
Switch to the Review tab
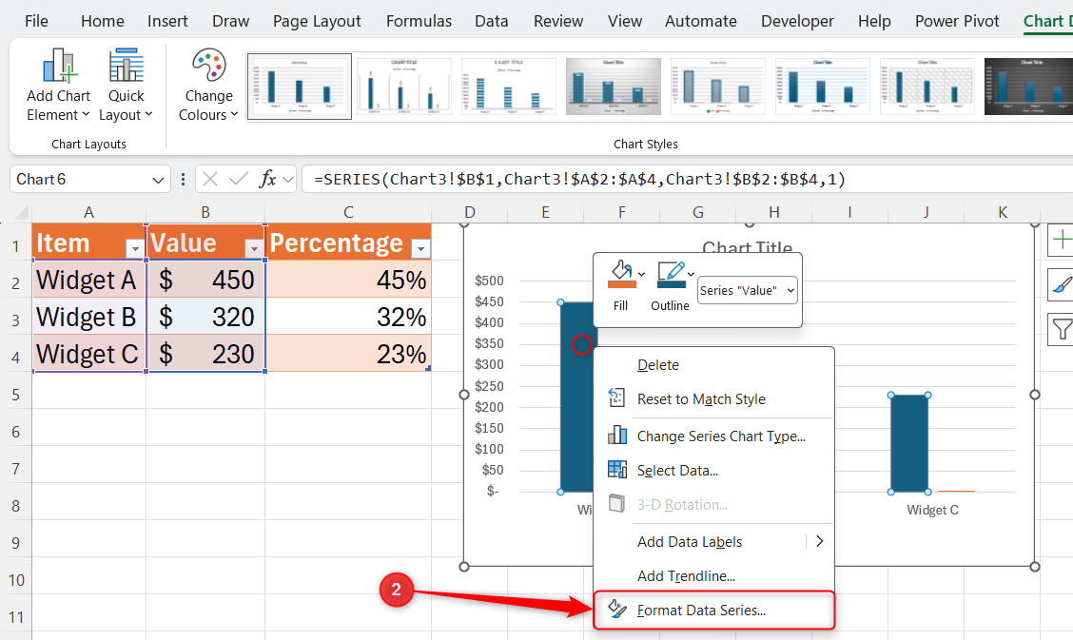tap(558, 21)
